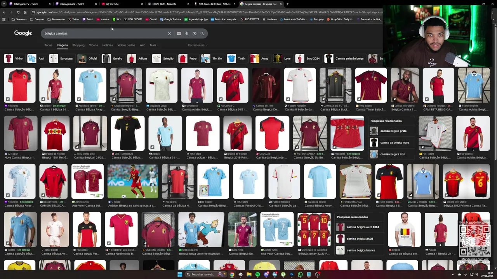This screenshot has height=279, width=497.
Task: Open Discord from the taskbar
Action: (266, 274)
